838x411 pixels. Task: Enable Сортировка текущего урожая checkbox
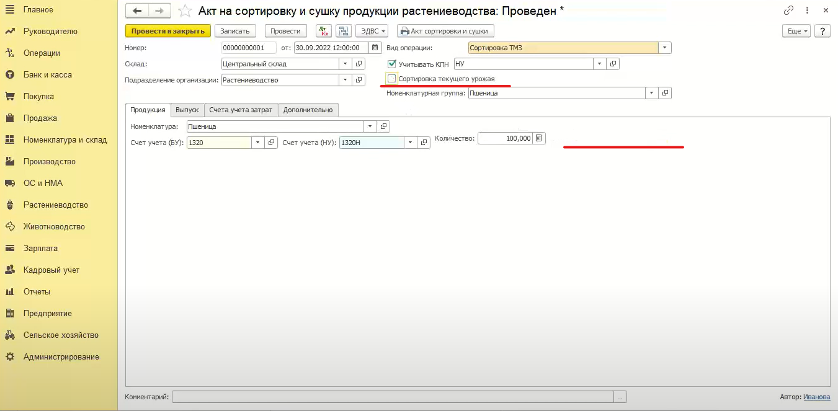point(391,79)
